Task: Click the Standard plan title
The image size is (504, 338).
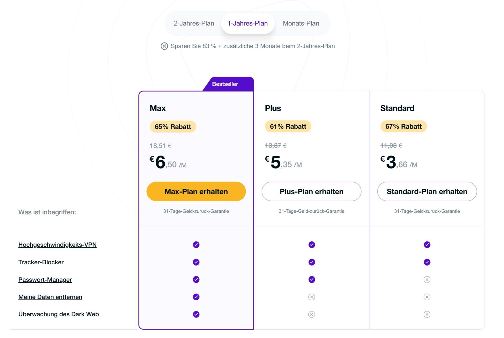Action: (x=397, y=108)
